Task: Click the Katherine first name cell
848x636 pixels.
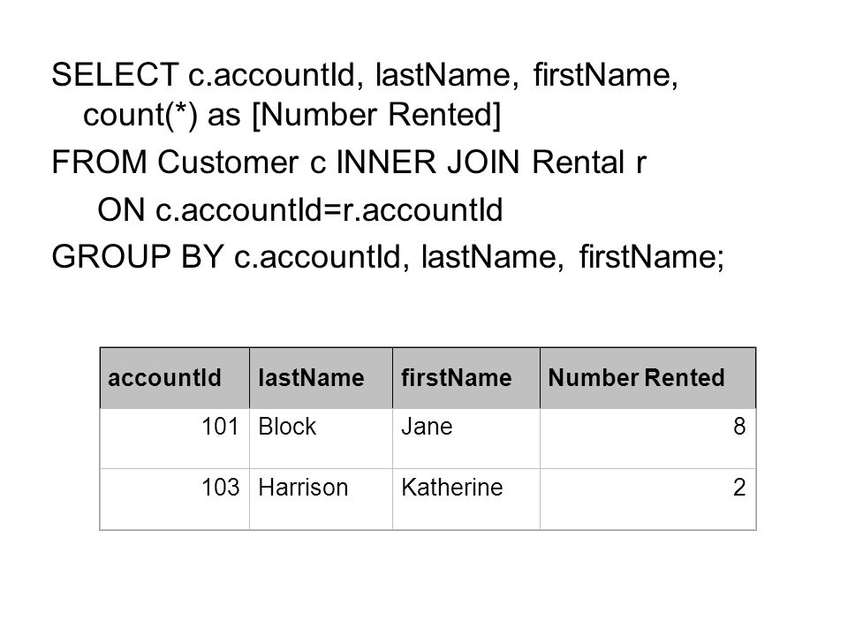Action: (466, 499)
